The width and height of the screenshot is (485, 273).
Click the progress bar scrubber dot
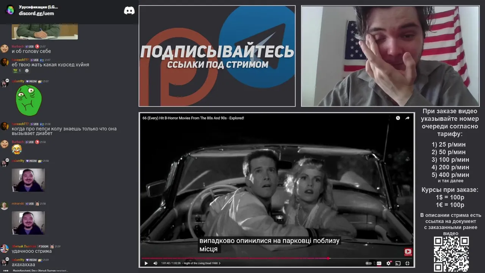pos(329,258)
